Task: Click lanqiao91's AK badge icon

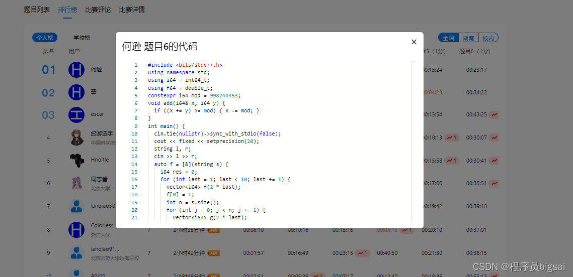Action: tap(213, 253)
